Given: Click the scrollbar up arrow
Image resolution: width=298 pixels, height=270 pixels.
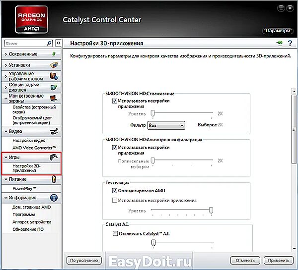Looking at the screenshot, I should pyautogui.click(x=294, y=92).
